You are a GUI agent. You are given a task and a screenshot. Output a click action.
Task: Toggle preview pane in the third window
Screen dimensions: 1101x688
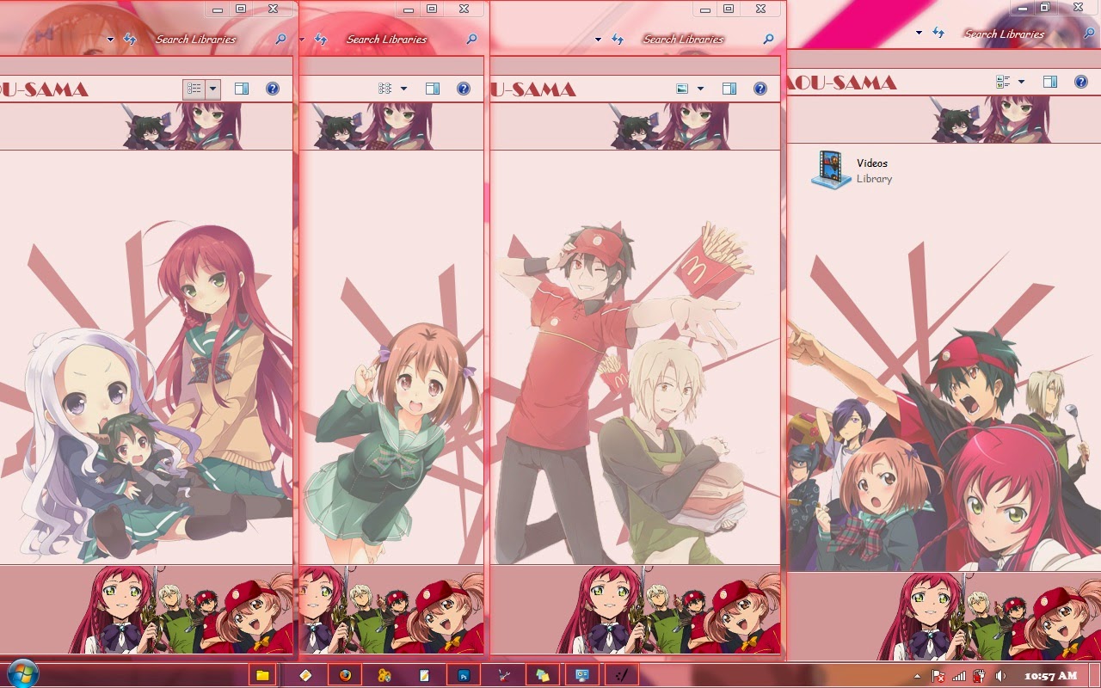729,89
